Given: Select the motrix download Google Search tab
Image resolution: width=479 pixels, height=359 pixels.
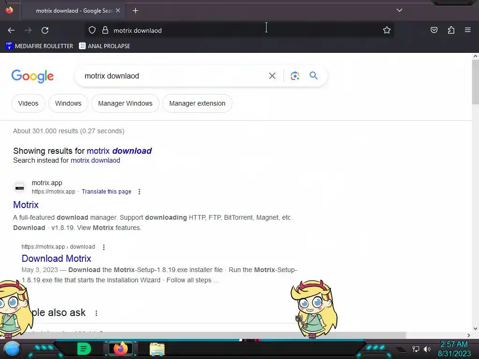Looking at the screenshot, I should pos(74,11).
